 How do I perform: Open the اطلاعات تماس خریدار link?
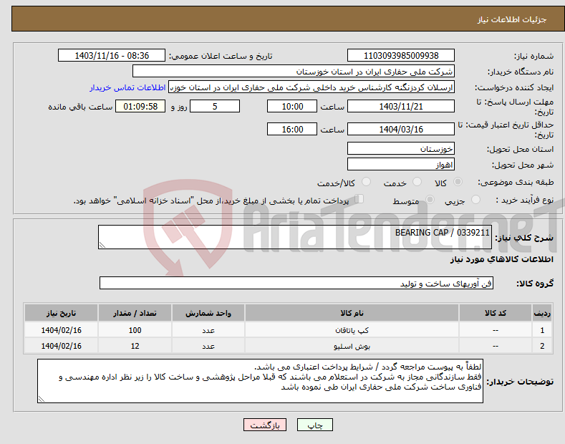tap(127, 87)
